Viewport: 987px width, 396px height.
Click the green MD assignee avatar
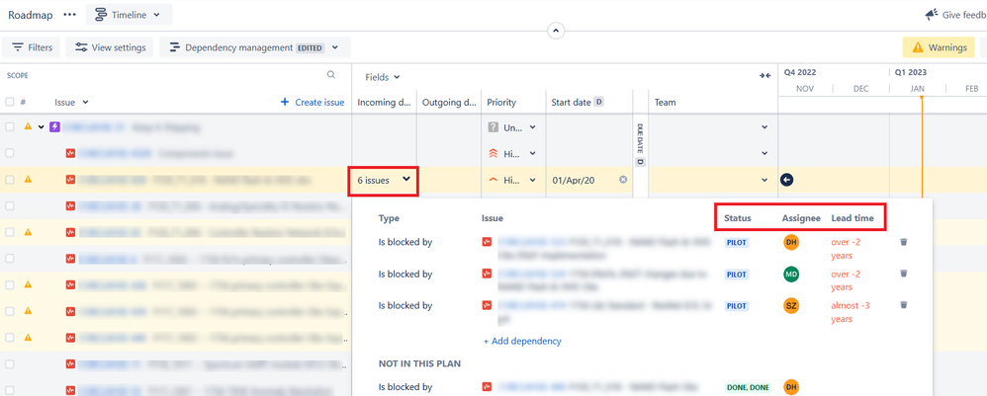(791, 275)
